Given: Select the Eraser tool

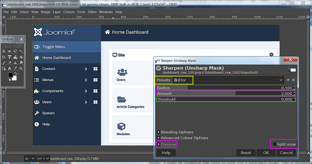Looking at the screenshot, I should (x=9, y=63).
